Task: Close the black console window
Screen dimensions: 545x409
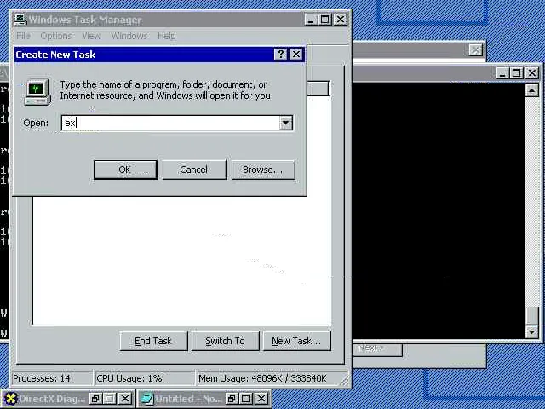Action: [x=531, y=73]
